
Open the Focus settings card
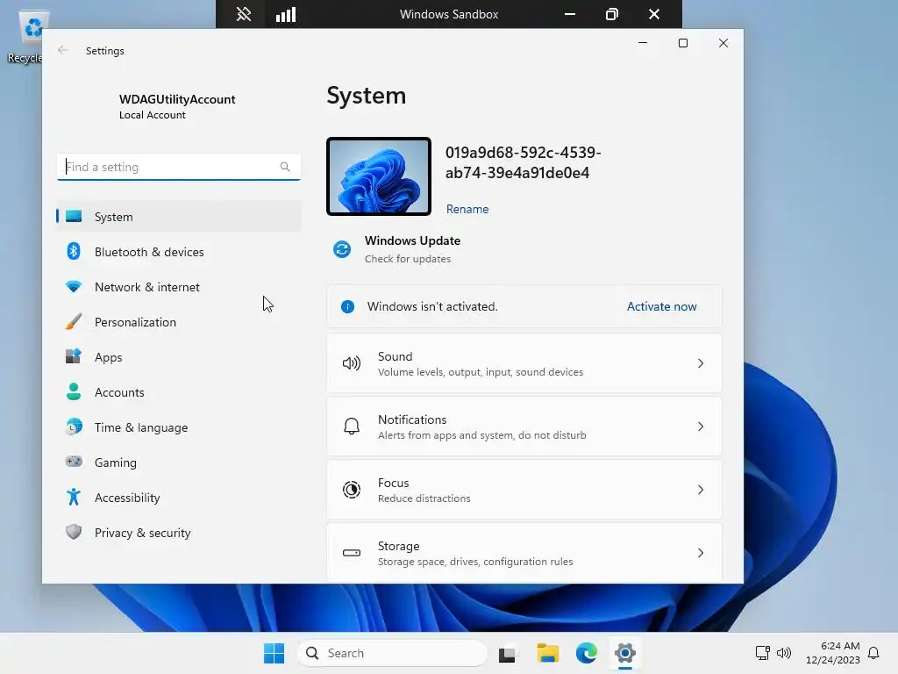click(x=524, y=490)
